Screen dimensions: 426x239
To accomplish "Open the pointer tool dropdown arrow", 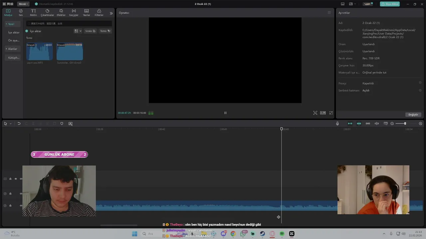I will tap(10, 123).
